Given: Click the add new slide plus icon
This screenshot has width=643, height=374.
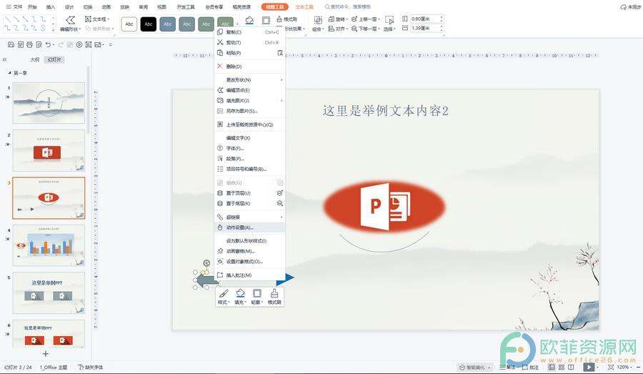Looking at the screenshot, I should coord(46,353).
